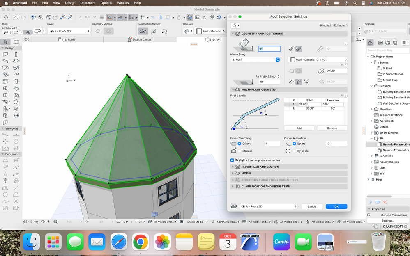Uncheck Skylights treat segments as curves

233,160
